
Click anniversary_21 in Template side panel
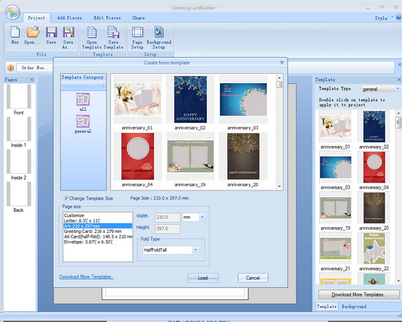coord(335,248)
